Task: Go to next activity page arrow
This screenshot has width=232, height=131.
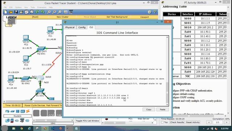Action: tap(226, 122)
